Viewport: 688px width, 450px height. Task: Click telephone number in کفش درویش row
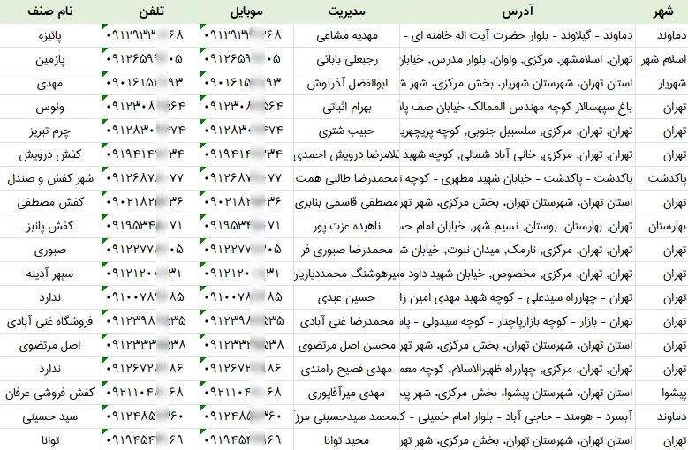coord(151,154)
